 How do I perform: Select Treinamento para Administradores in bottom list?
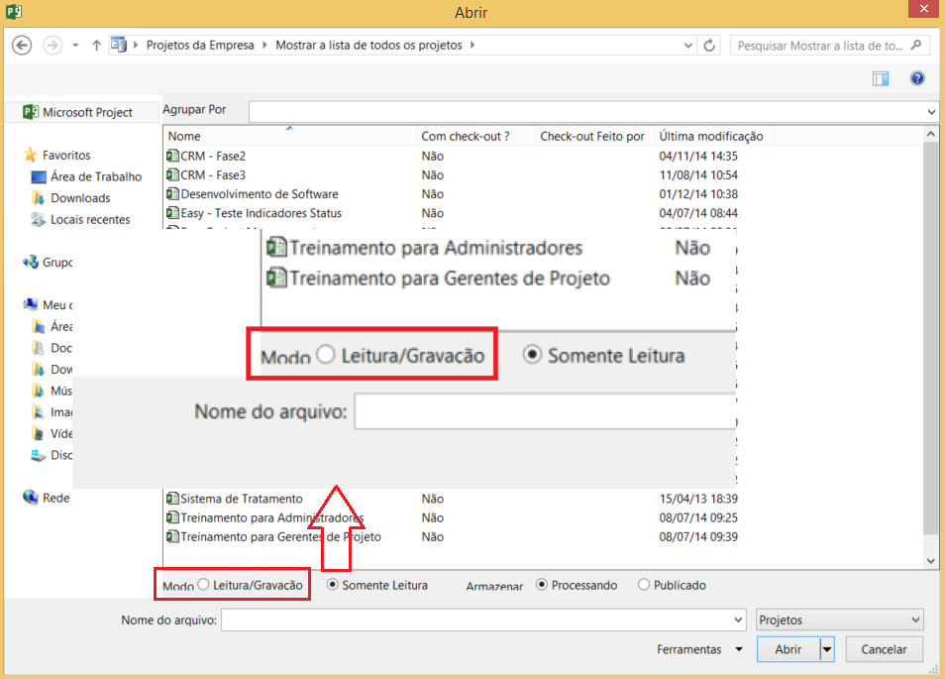[x=271, y=518]
